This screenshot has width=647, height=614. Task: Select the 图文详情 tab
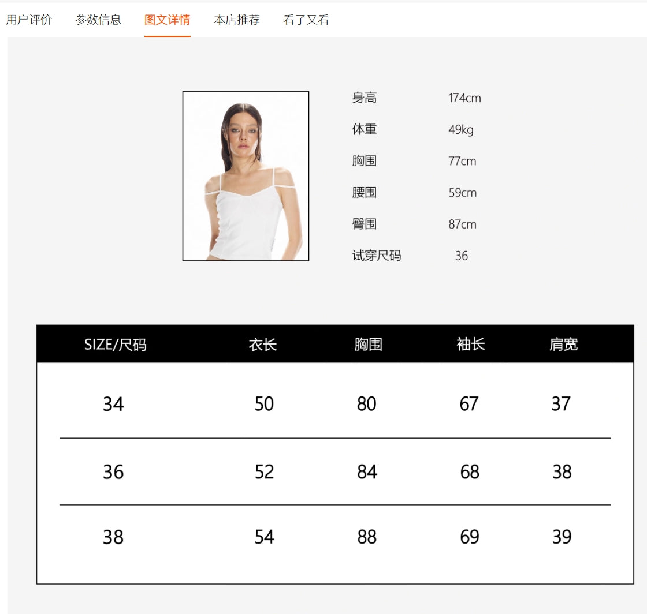click(168, 20)
